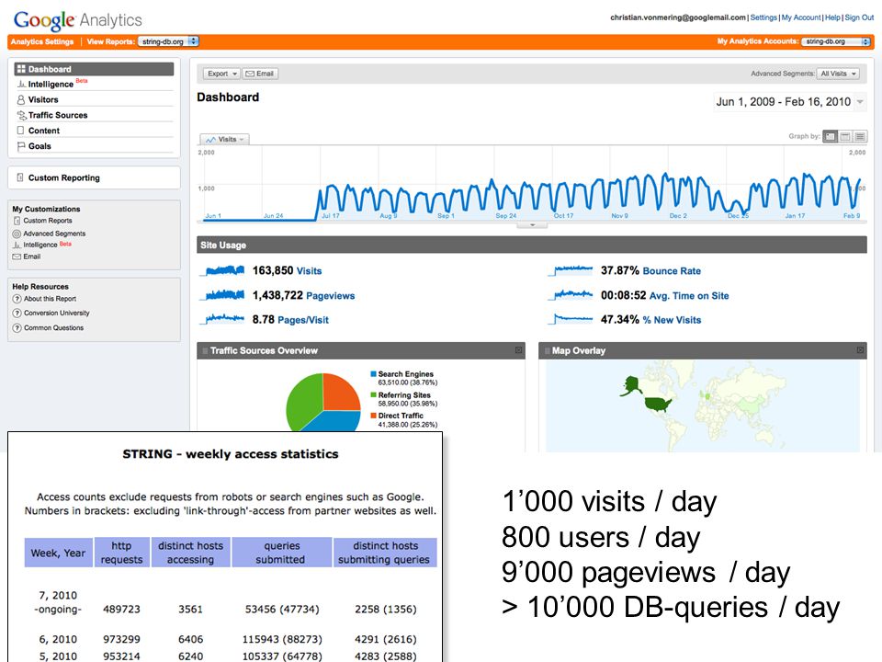Click the Traffic Sources arrows icon
This screenshot has width=882, height=662.
(21, 115)
